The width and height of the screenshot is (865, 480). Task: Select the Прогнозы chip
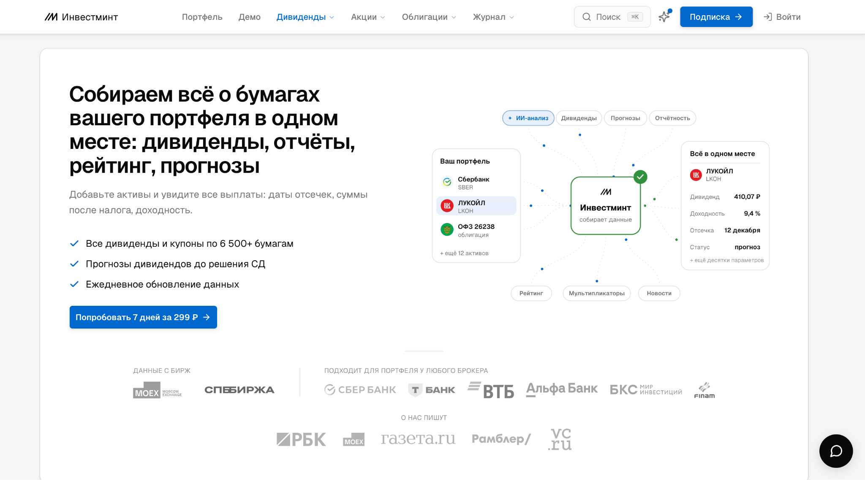click(625, 118)
